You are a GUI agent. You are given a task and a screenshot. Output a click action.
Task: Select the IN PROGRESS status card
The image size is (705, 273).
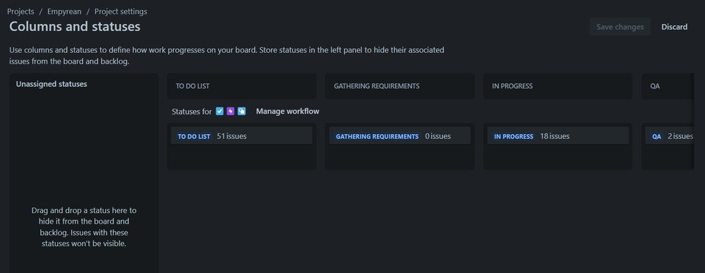pos(558,135)
